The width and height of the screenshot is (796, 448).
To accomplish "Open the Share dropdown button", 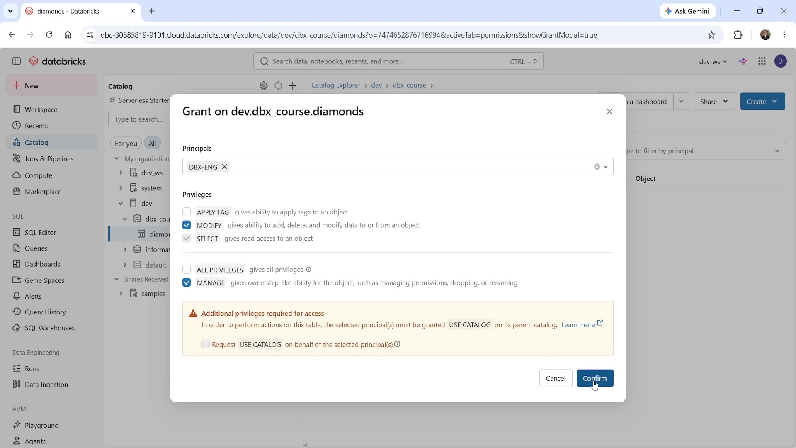I will point(715,101).
